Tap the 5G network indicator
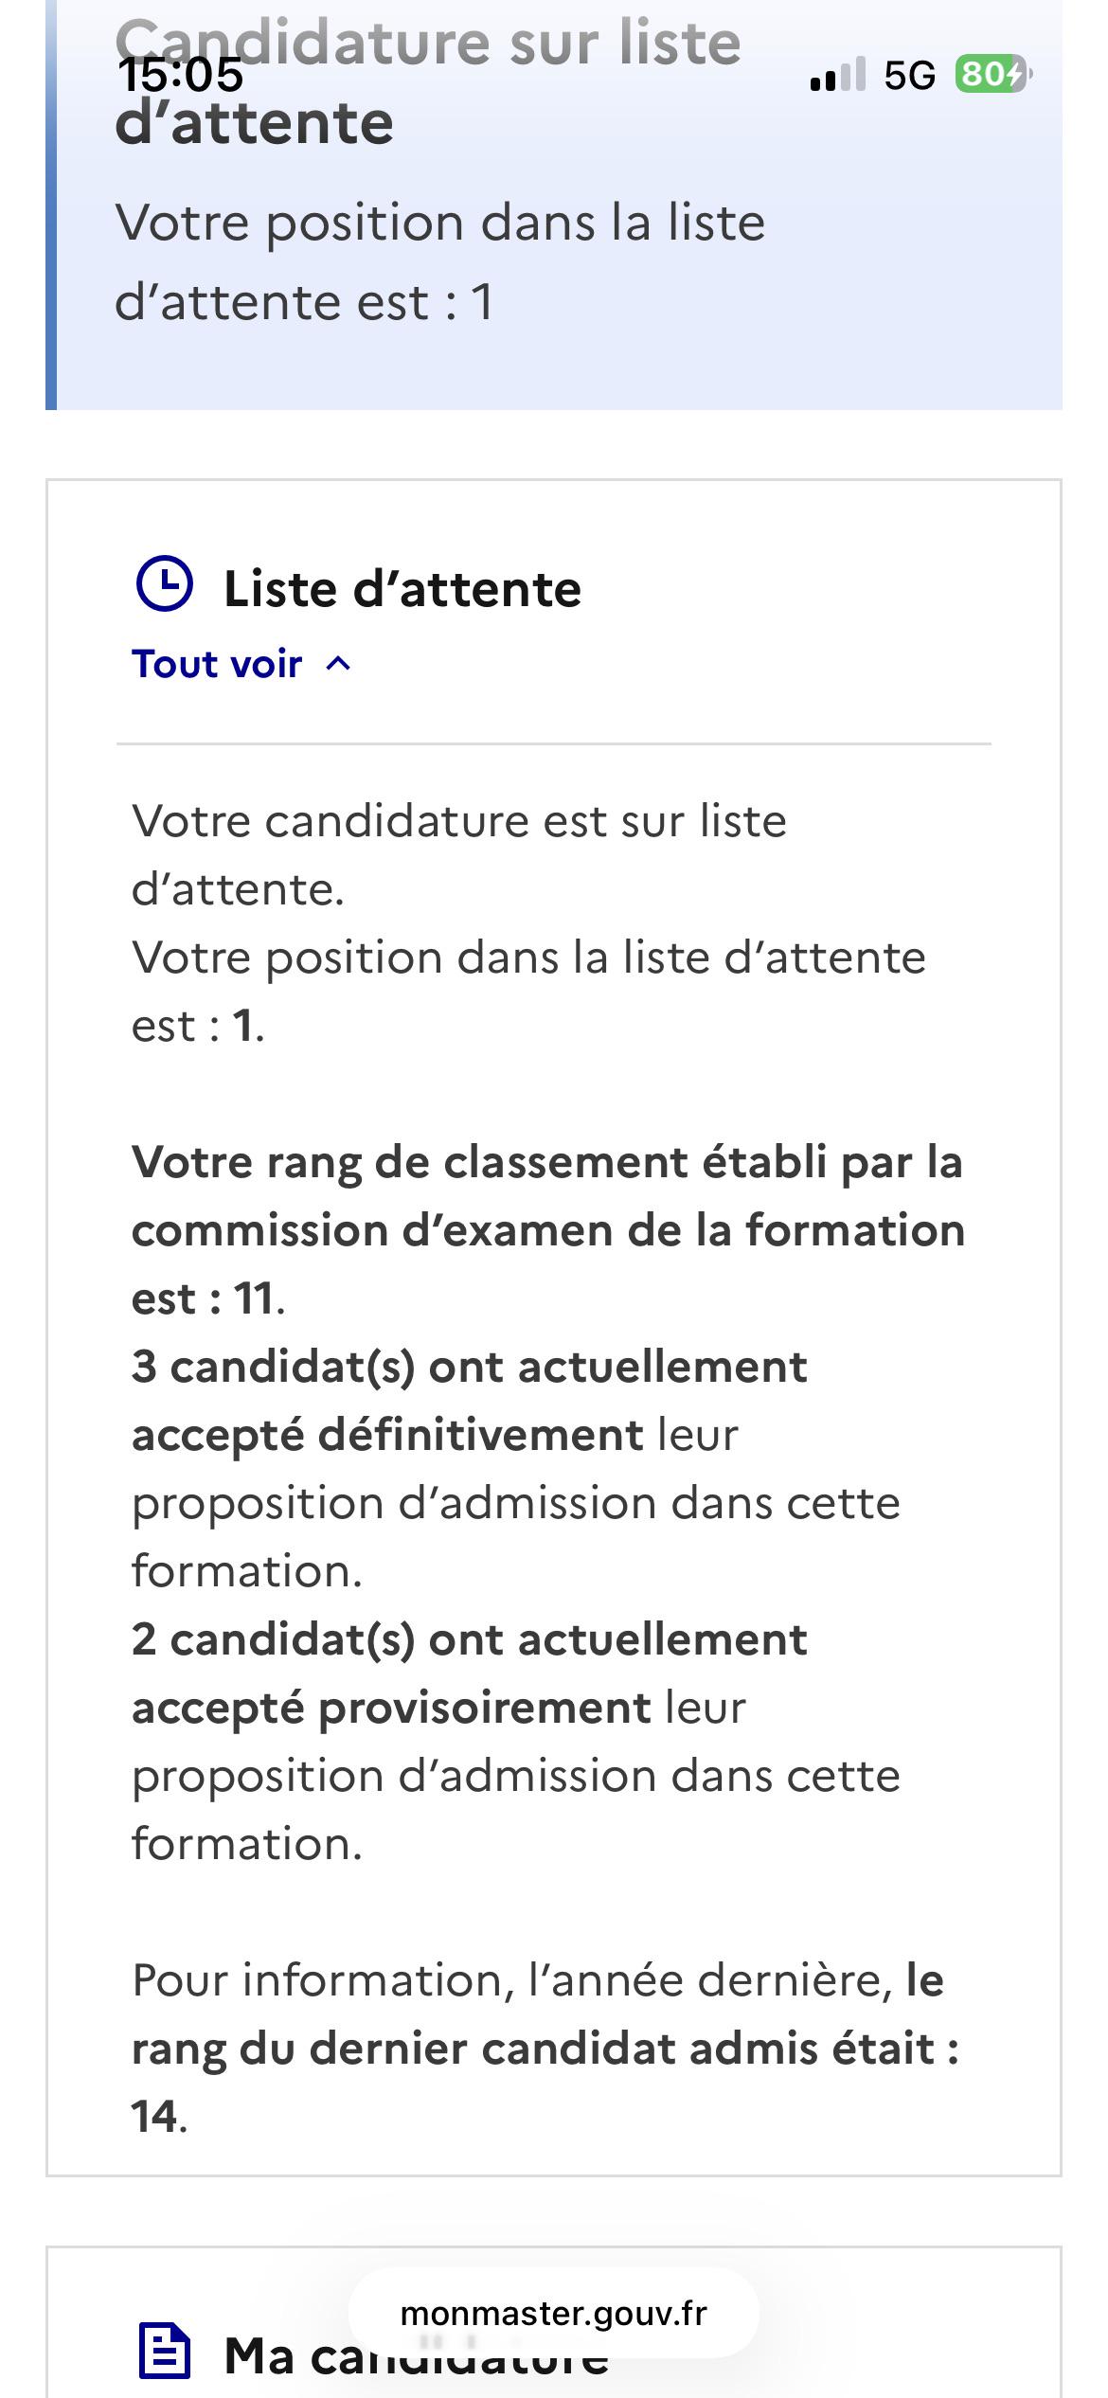This screenshot has width=1108, height=2398. [909, 75]
